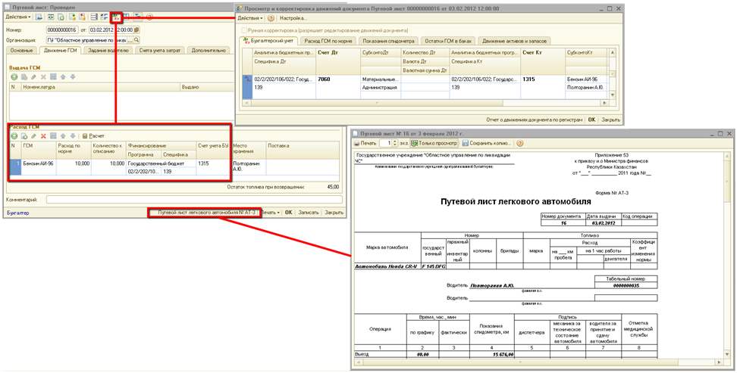Click green add row icon in Расход ГСМ
The image size is (737, 373).
[14, 135]
